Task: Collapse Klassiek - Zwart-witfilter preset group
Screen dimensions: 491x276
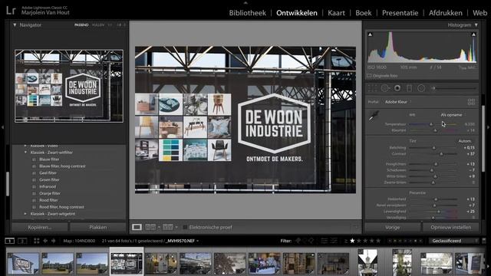Action: pyautogui.click(x=25, y=153)
